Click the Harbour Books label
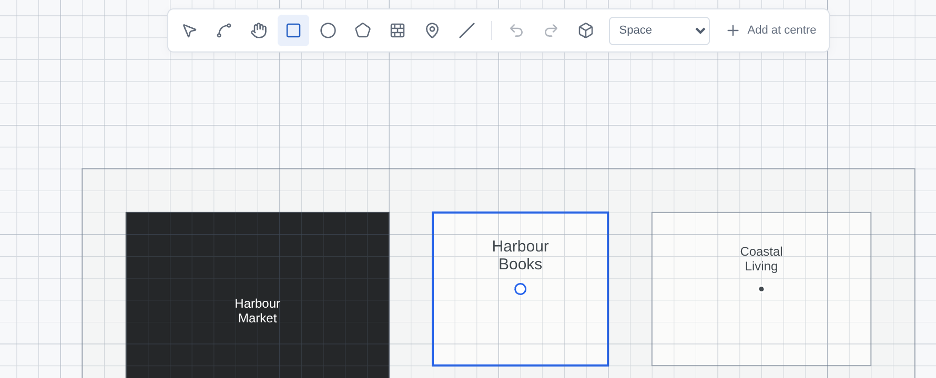Viewport: 936px width, 378px height. click(521, 255)
